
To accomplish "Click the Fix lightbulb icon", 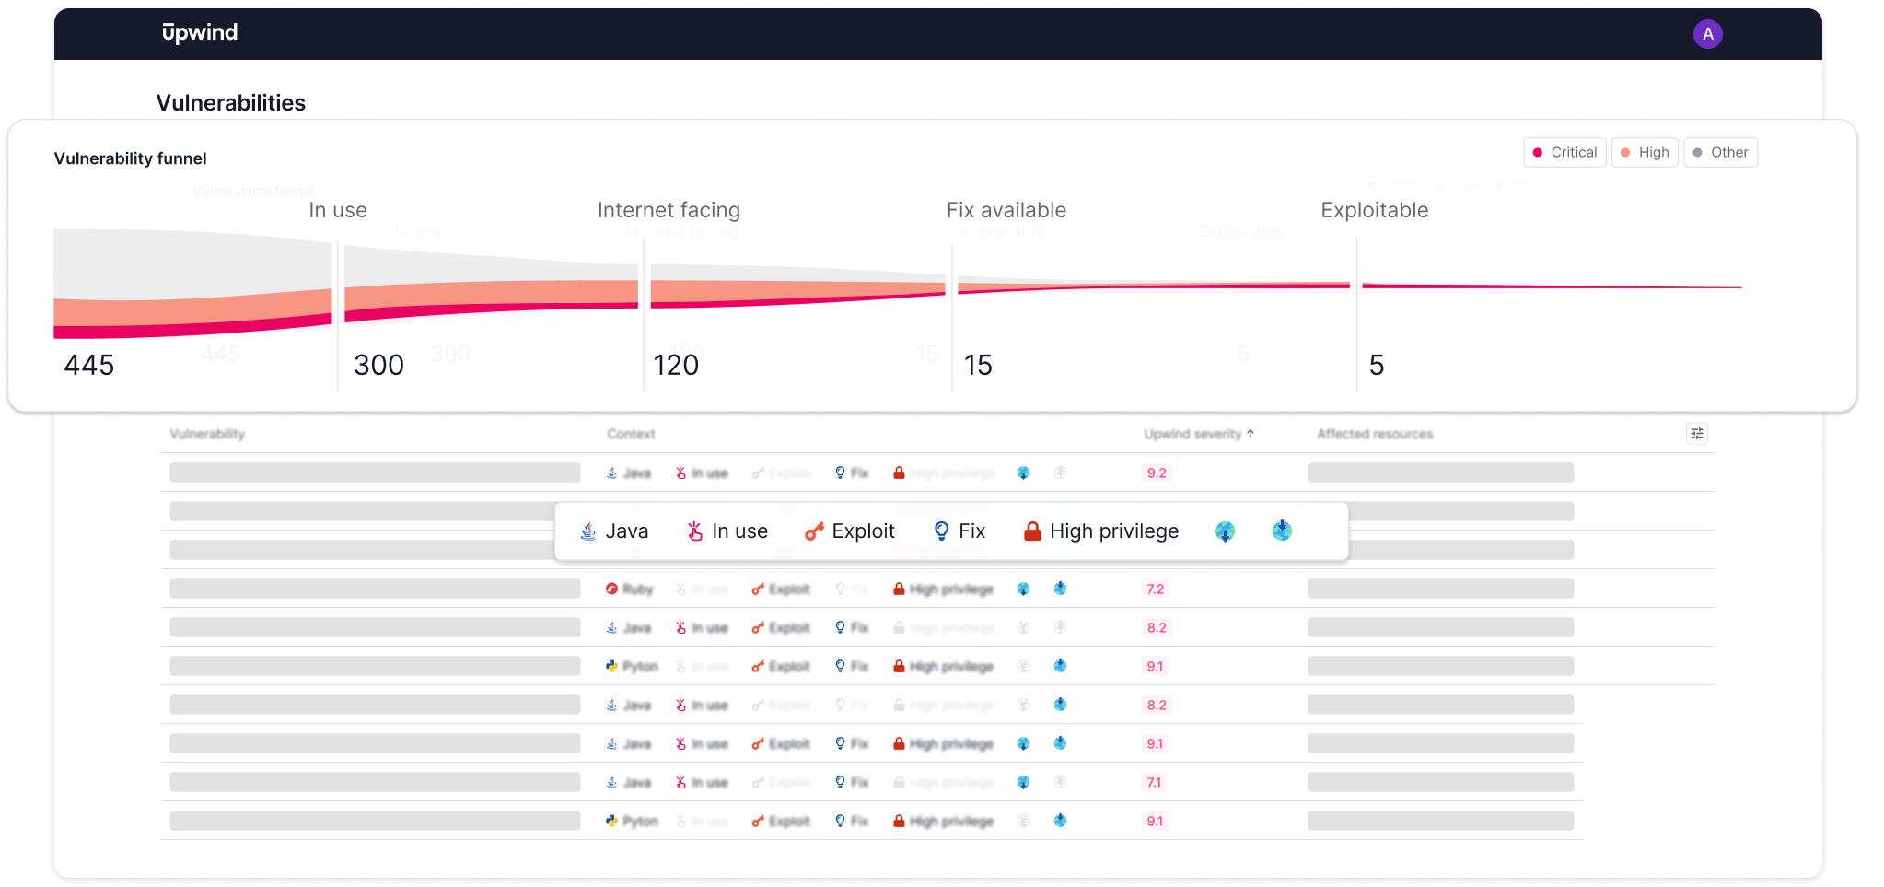I will pyautogui.click(x=941, y=531).
